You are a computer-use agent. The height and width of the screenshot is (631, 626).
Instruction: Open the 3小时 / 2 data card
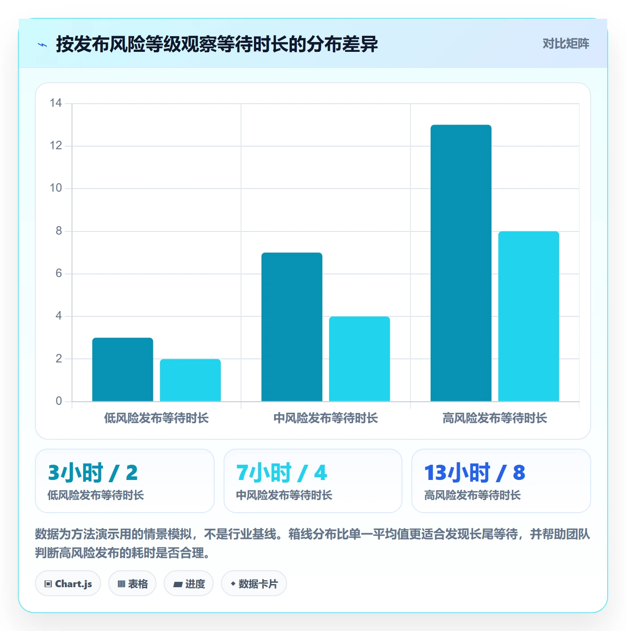click(x=125, y=481)
